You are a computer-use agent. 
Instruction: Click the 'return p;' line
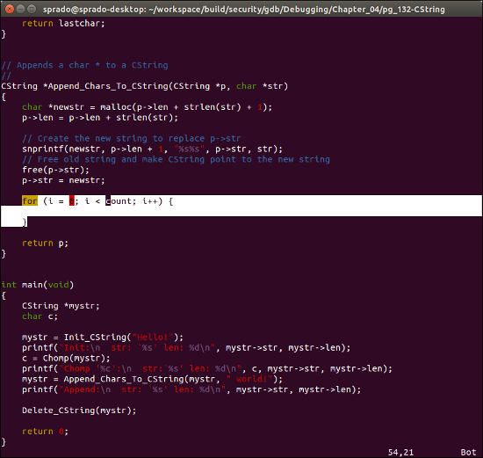pyautogui.click(x=45, y=244)
